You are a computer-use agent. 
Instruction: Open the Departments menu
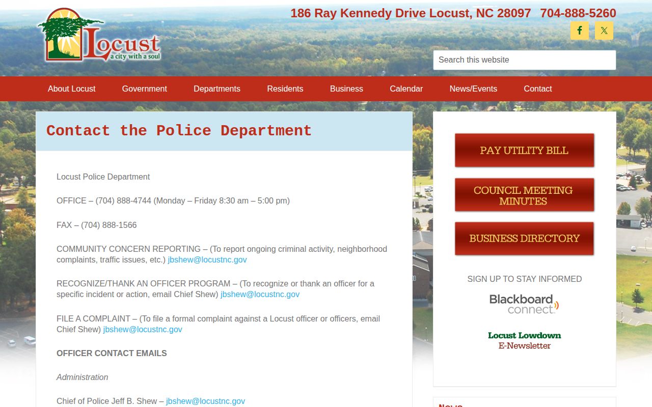pos(217,89)
